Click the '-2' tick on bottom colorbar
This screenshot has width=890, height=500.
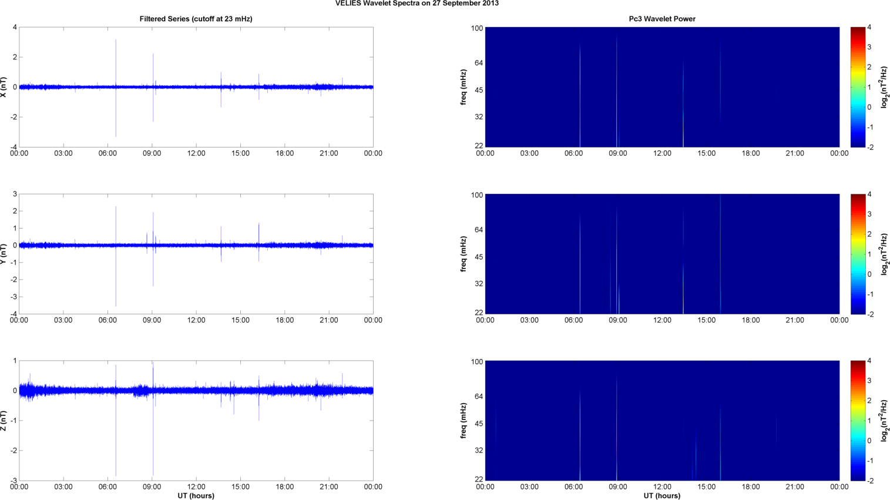871,481
